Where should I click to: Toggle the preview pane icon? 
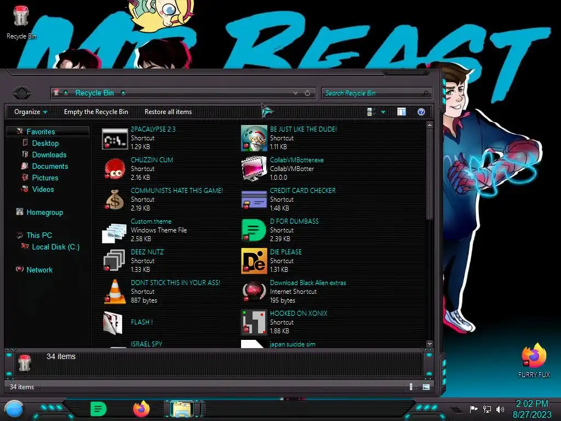(402, 112)
